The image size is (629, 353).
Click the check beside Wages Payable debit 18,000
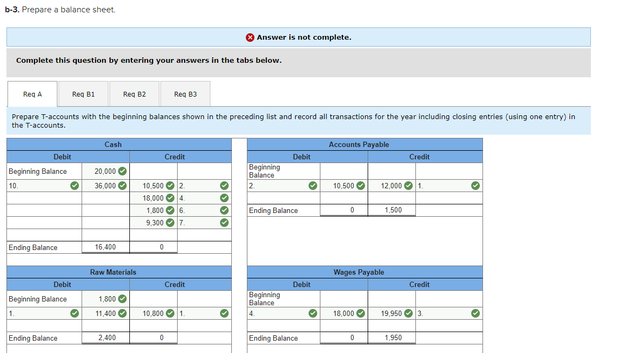pos(361,313)
